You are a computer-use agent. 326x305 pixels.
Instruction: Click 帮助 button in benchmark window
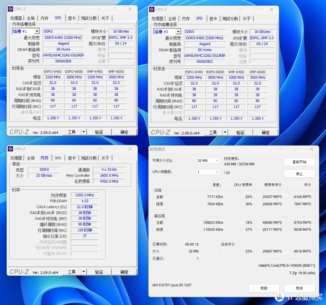pos(264,288)
